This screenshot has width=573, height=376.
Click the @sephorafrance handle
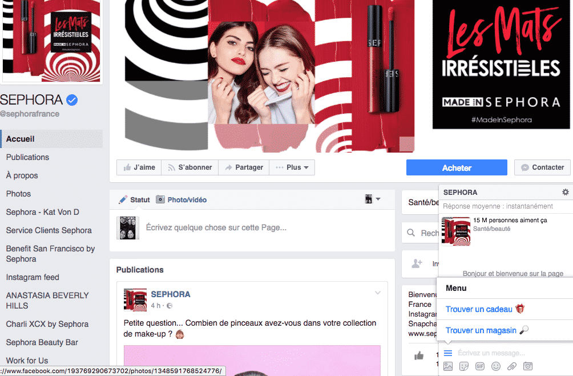point(30,114)
